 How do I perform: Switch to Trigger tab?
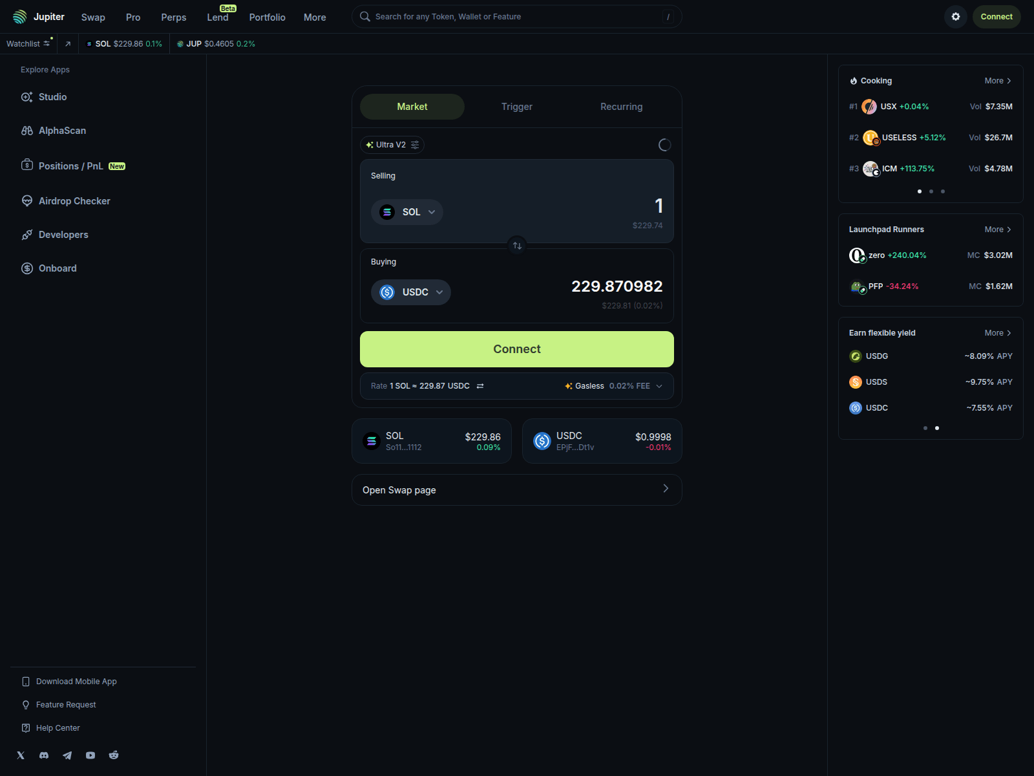(517, 107)
